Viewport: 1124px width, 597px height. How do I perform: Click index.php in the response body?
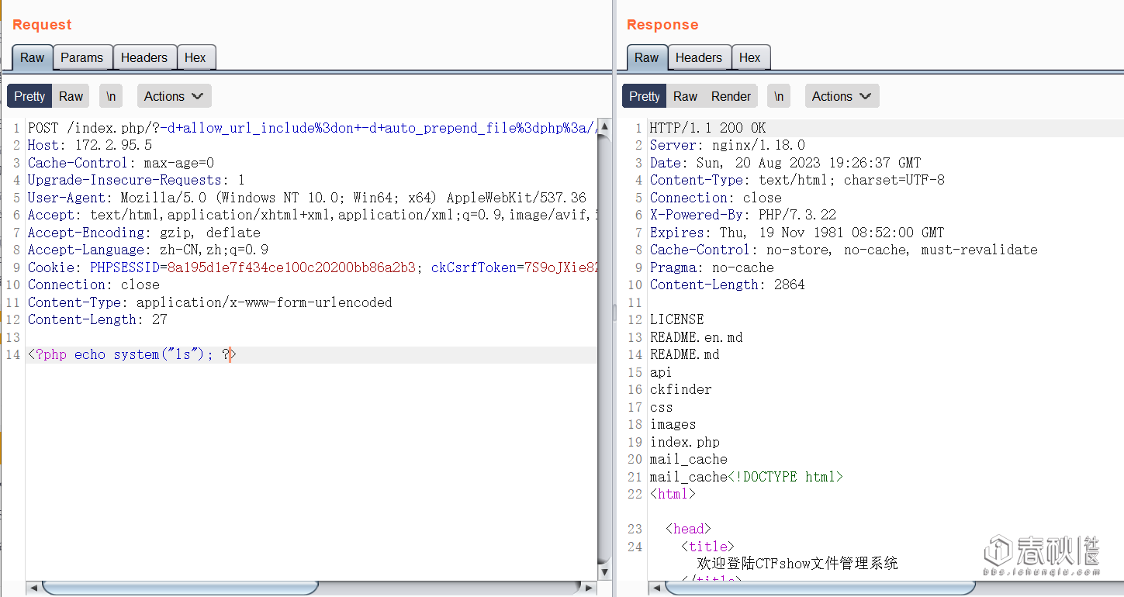point(685,442)
